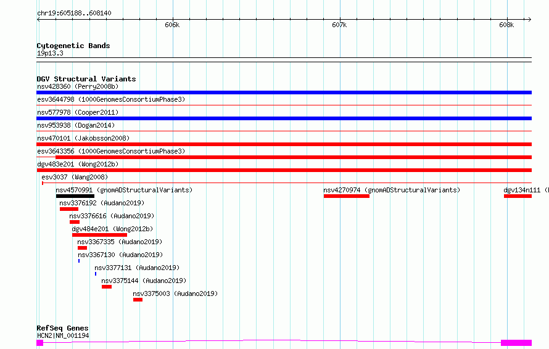Click the dgv483e201 (Wong2012b) label
Viewport: 549px width, 349px height.
click(78, 164)
